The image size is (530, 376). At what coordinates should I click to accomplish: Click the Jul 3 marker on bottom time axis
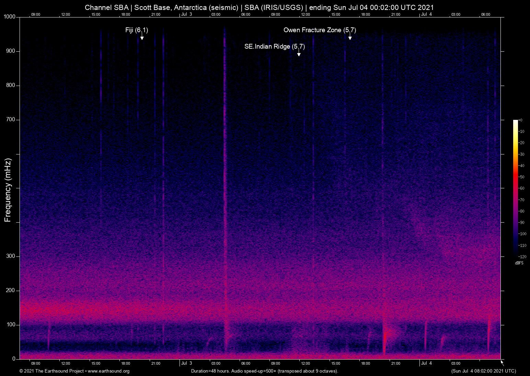(x=186, y=363)
